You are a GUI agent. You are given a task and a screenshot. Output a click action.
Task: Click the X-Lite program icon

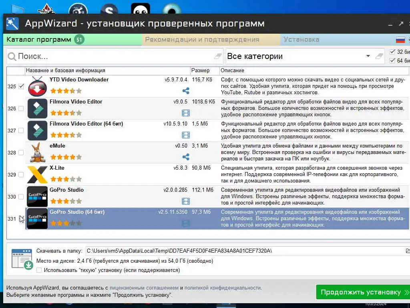(x=37, y=174)
